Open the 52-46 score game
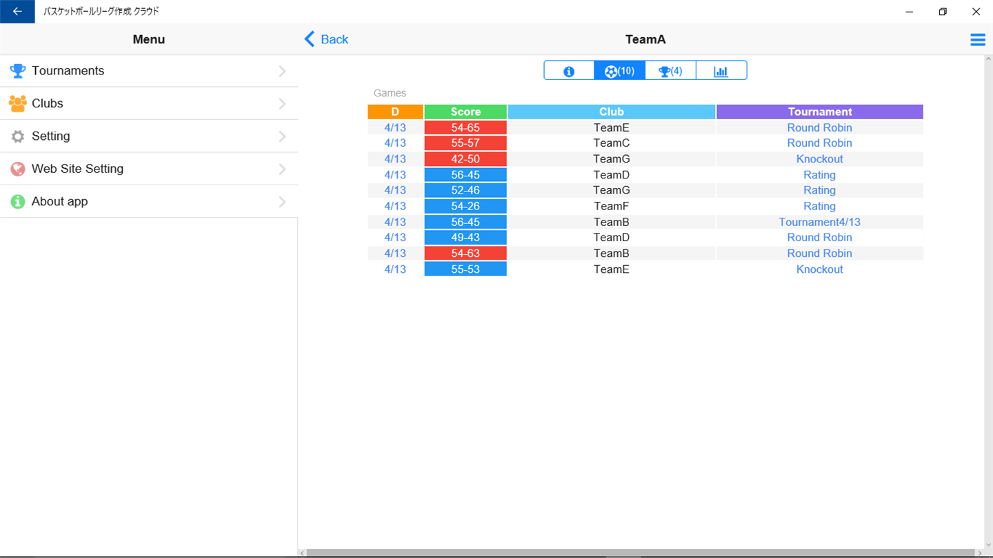The width and height of the screenshot is (993, 558). tap(465, 190)
